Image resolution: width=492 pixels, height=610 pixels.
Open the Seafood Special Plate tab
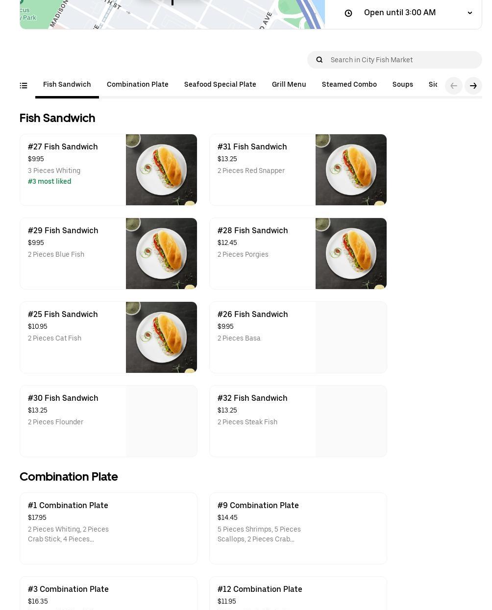[x=220, y=85]
